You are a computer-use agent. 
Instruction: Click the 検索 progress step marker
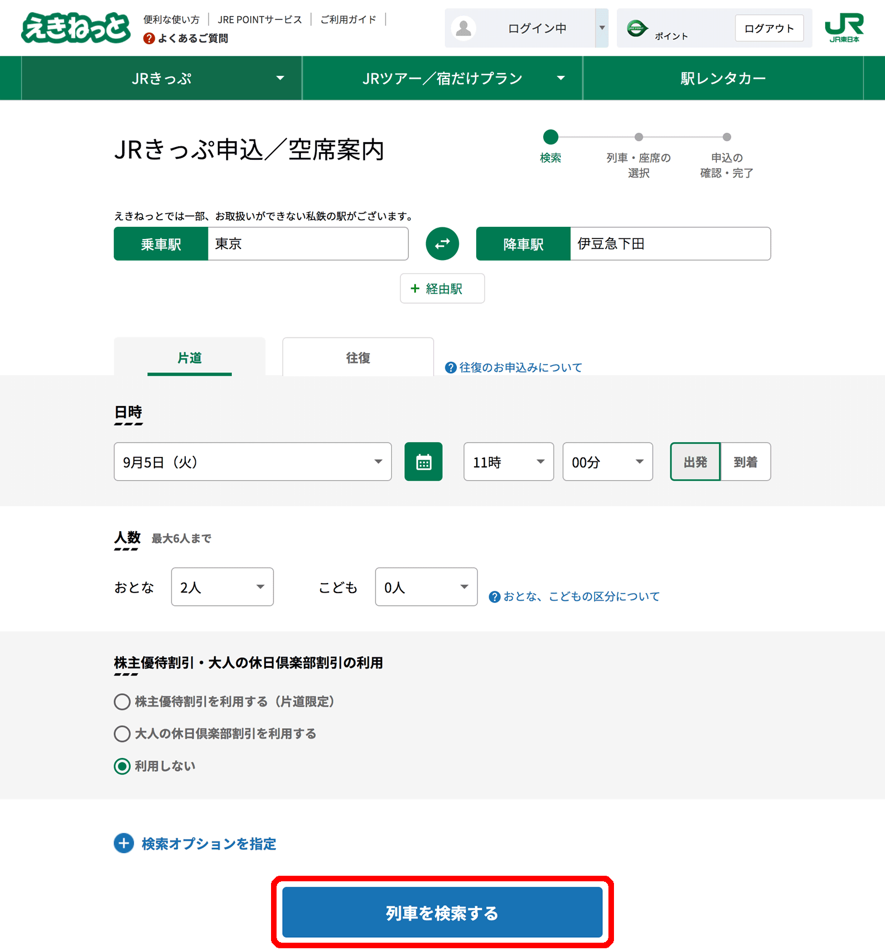pyautogui.click(x=551, y=137)
